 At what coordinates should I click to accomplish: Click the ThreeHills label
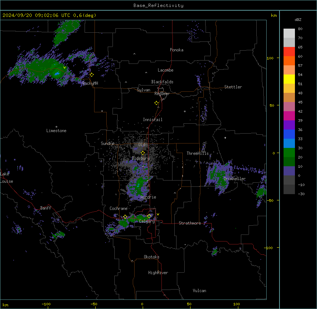pos(197,153)
